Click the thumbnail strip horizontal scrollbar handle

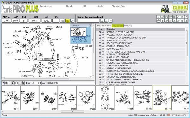[72, 112]
